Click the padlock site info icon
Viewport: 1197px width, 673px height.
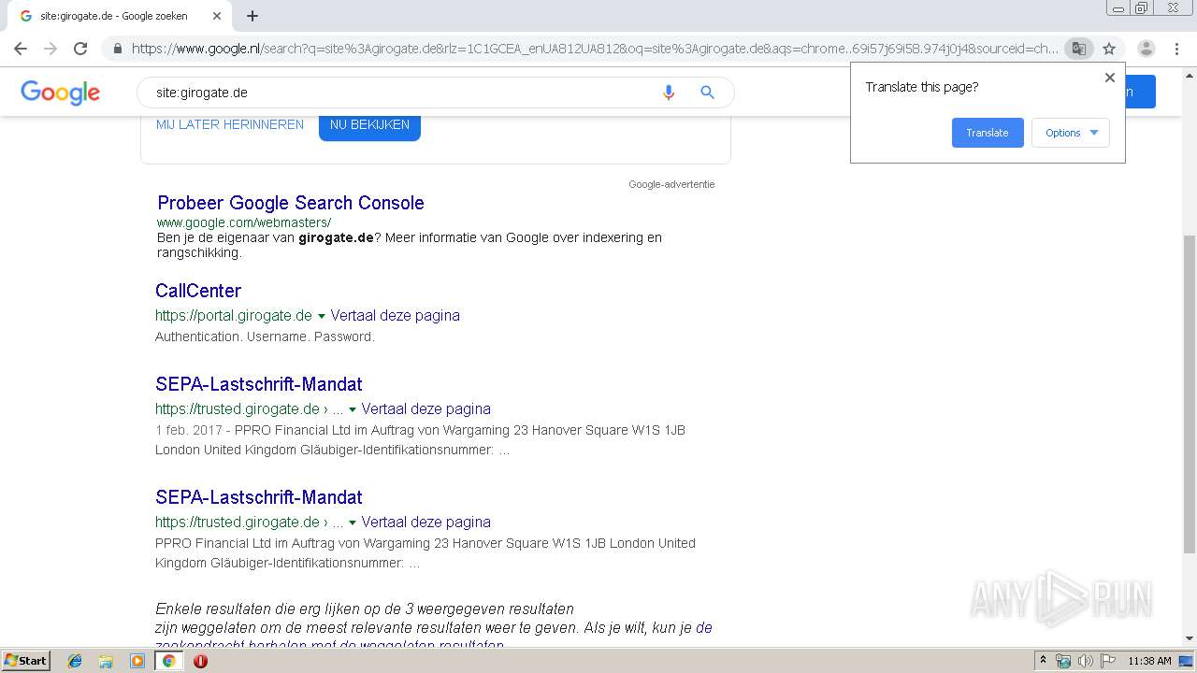[117, 49]
